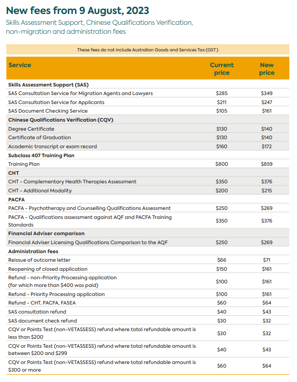The image size is (297, 382).
Task: Click the 'Chinese Qualifications Verification (CQV)' section heading
Action: coord(60,120)
